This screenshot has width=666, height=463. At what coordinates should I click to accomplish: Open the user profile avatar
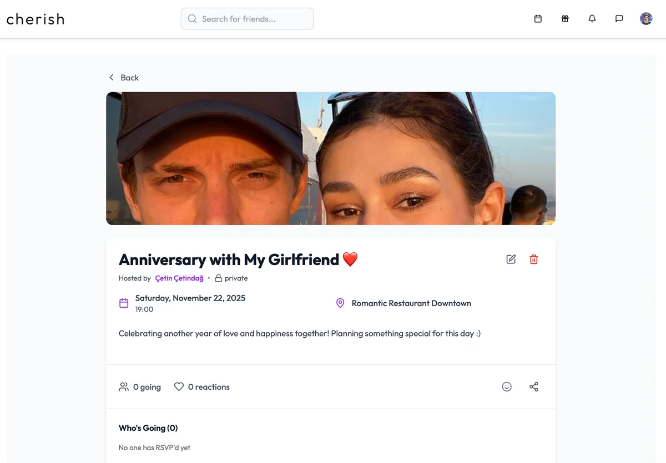[646, 19]
